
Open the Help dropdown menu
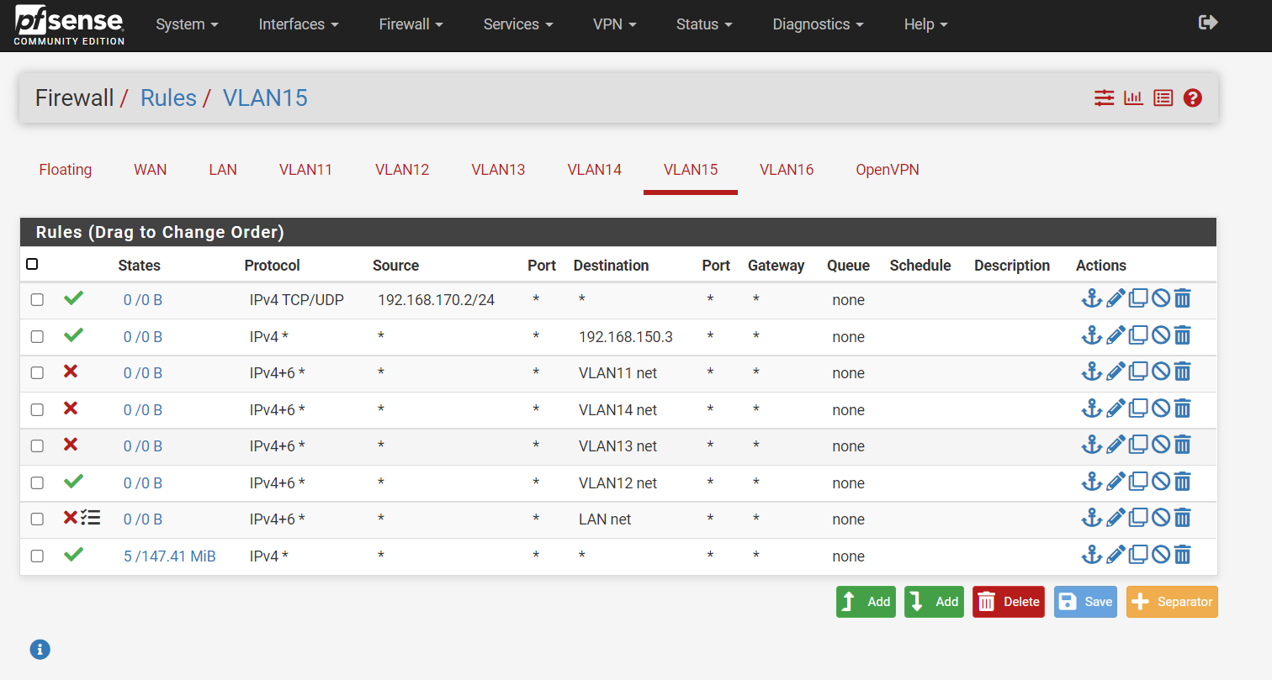(925, 24)
